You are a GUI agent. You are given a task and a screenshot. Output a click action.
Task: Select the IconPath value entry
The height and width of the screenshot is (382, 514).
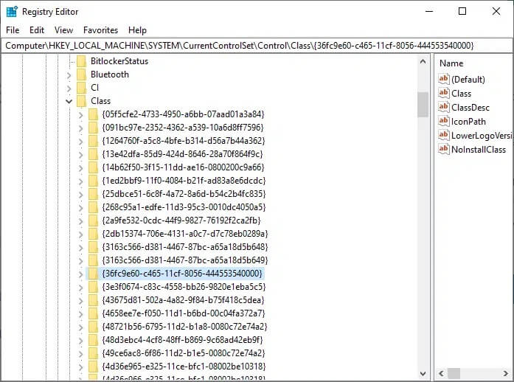(468, 122)
